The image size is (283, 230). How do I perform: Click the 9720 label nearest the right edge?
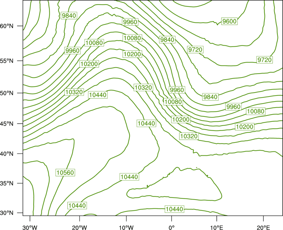point(264,60)
